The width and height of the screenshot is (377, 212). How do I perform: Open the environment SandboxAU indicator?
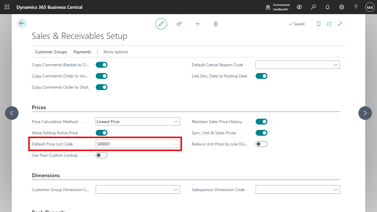coord(278,7)
